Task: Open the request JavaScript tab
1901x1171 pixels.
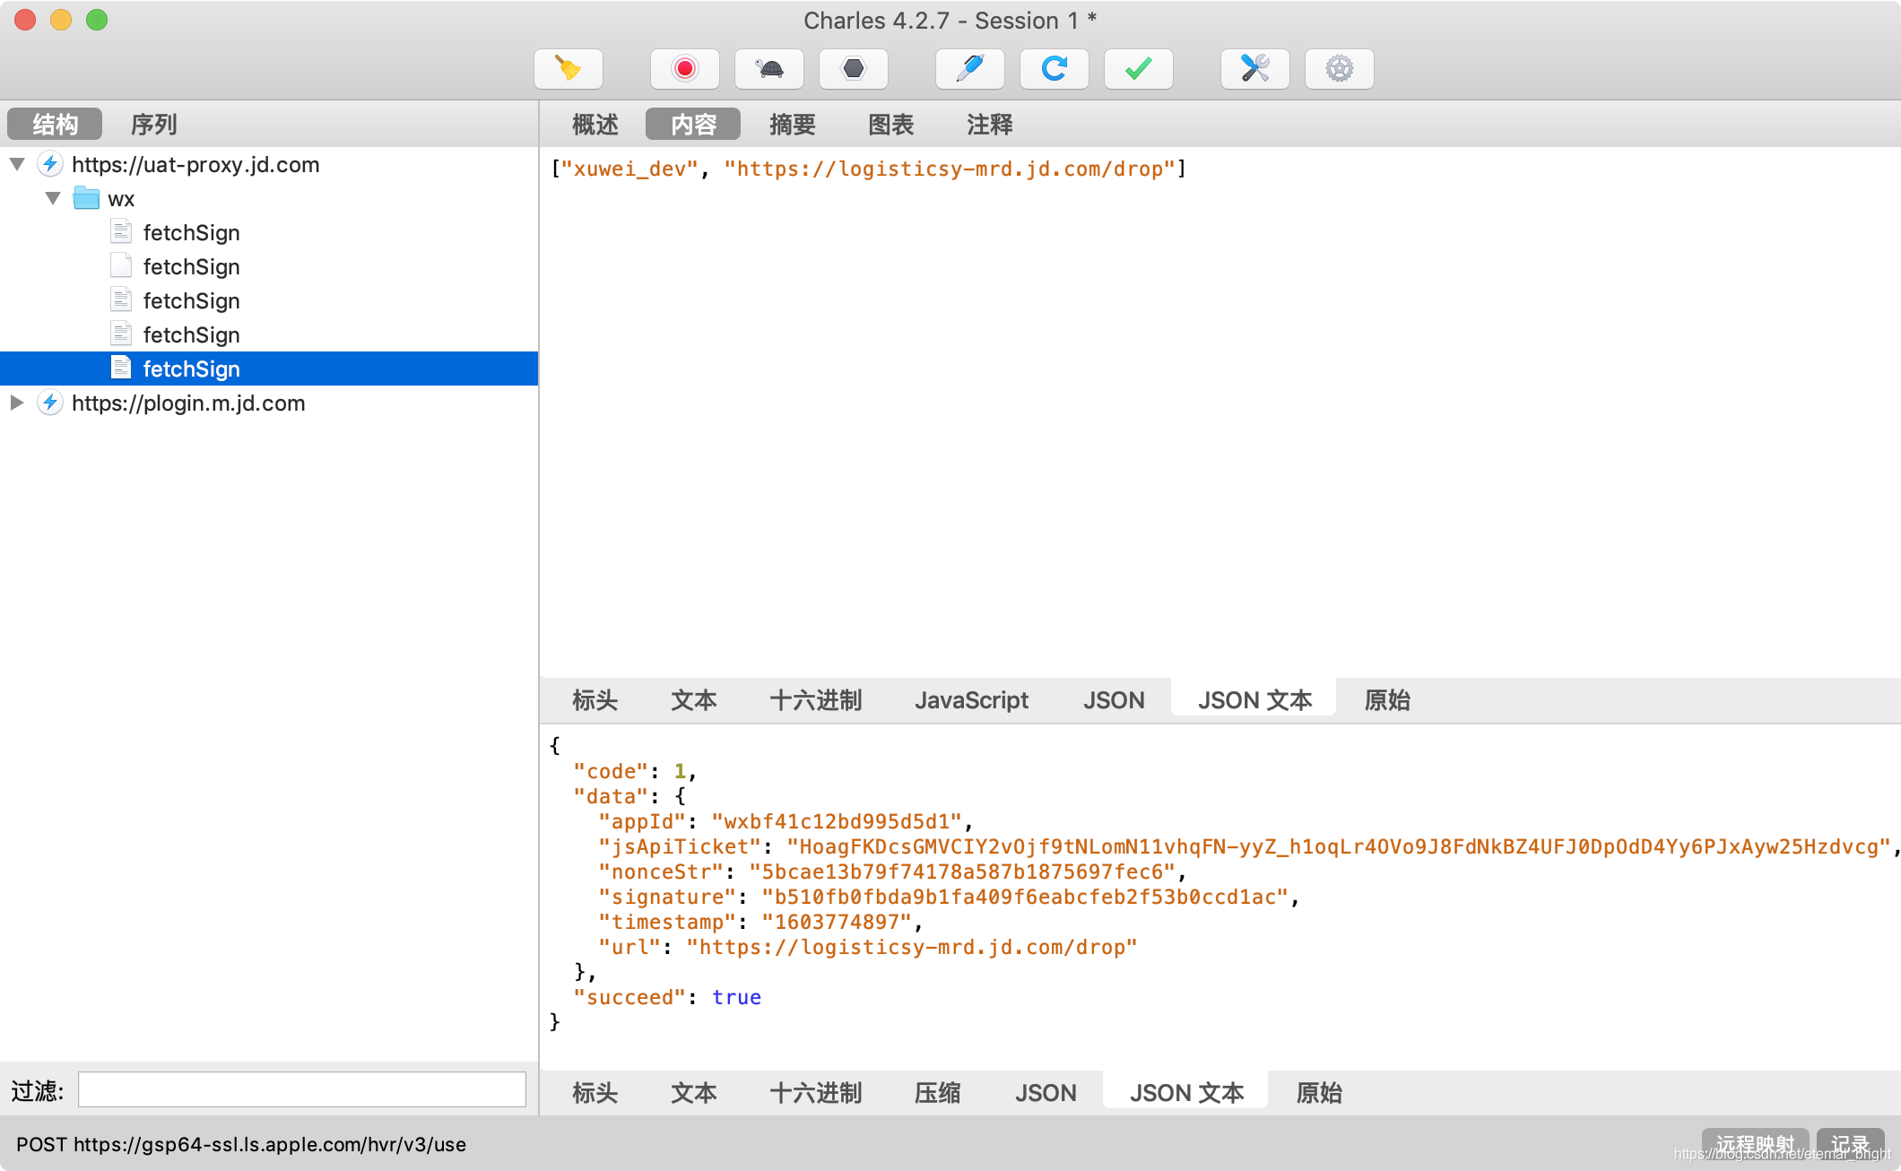Action: (971, 700)
